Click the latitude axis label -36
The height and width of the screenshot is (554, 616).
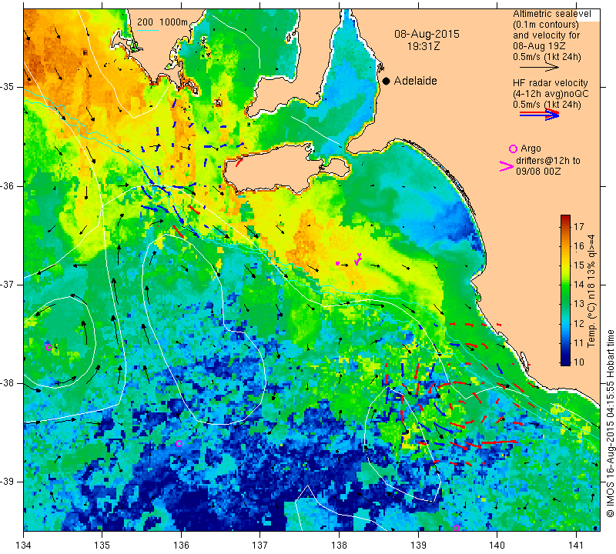(8, 185)
